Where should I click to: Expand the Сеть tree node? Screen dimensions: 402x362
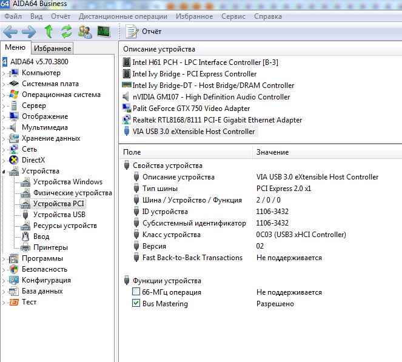4,150
